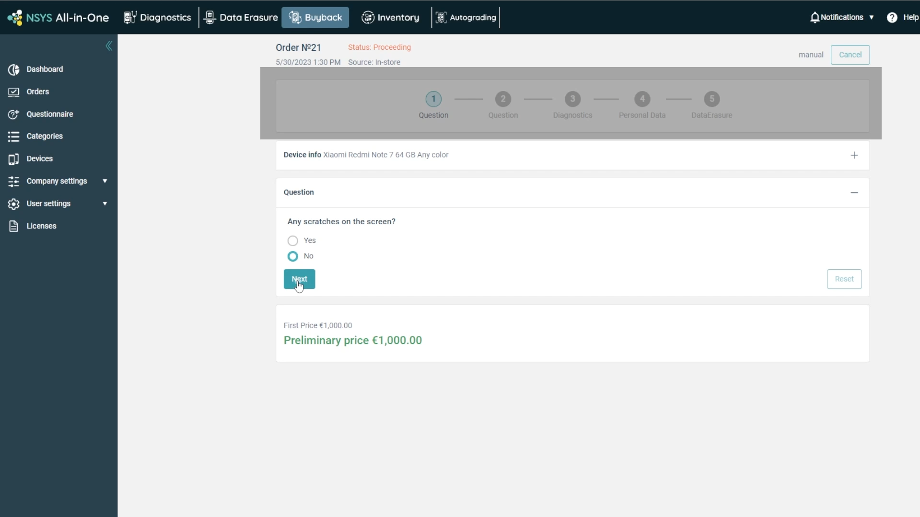The height and width of the screenshot is (517, 920).
Task: Select the Buyback module tab
Action: (x=315, y=17)
